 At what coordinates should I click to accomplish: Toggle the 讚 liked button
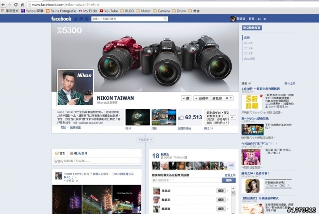click(x=186, y=98)
